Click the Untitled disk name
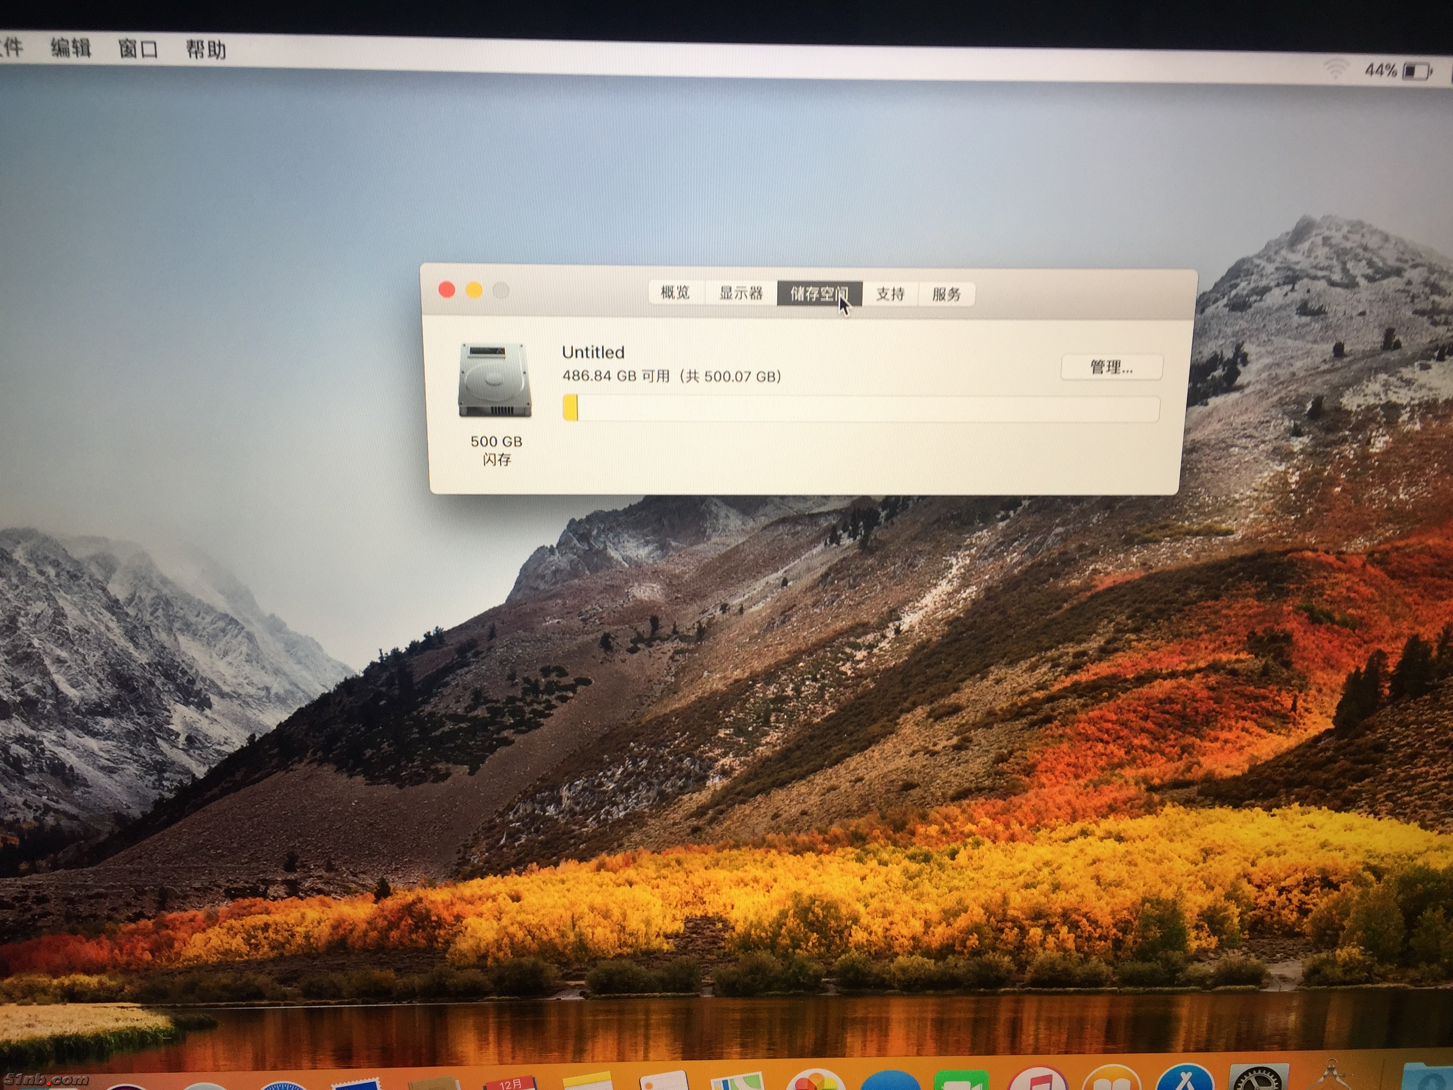 pyautogui.click(x=593, y=352)
